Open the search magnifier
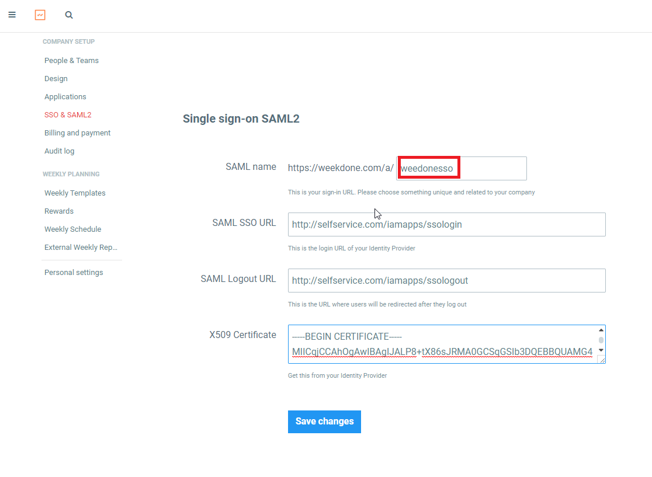 (x=69, y=15)
